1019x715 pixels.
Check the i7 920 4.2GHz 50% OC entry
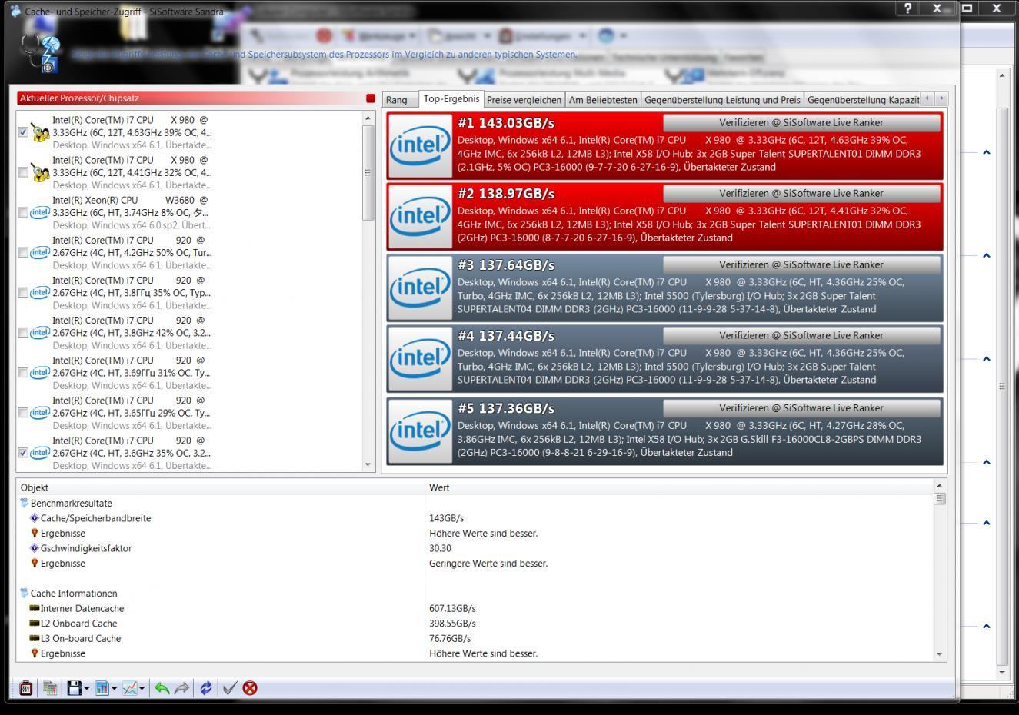(x=23, y=252)
